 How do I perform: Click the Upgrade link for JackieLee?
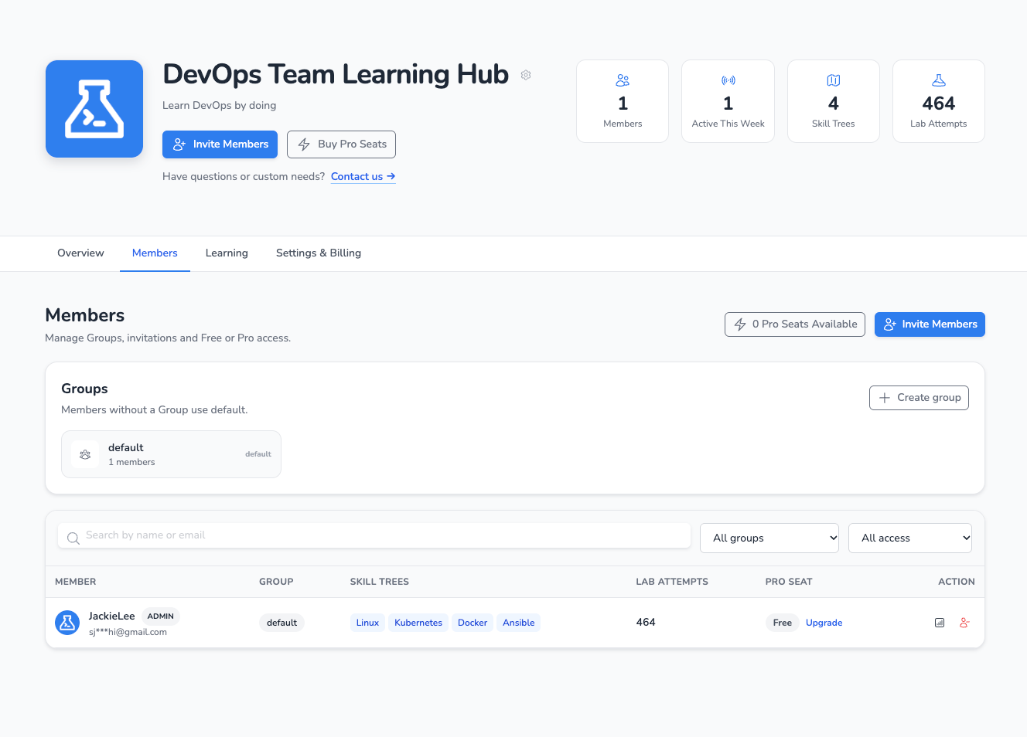click(824, 623)
